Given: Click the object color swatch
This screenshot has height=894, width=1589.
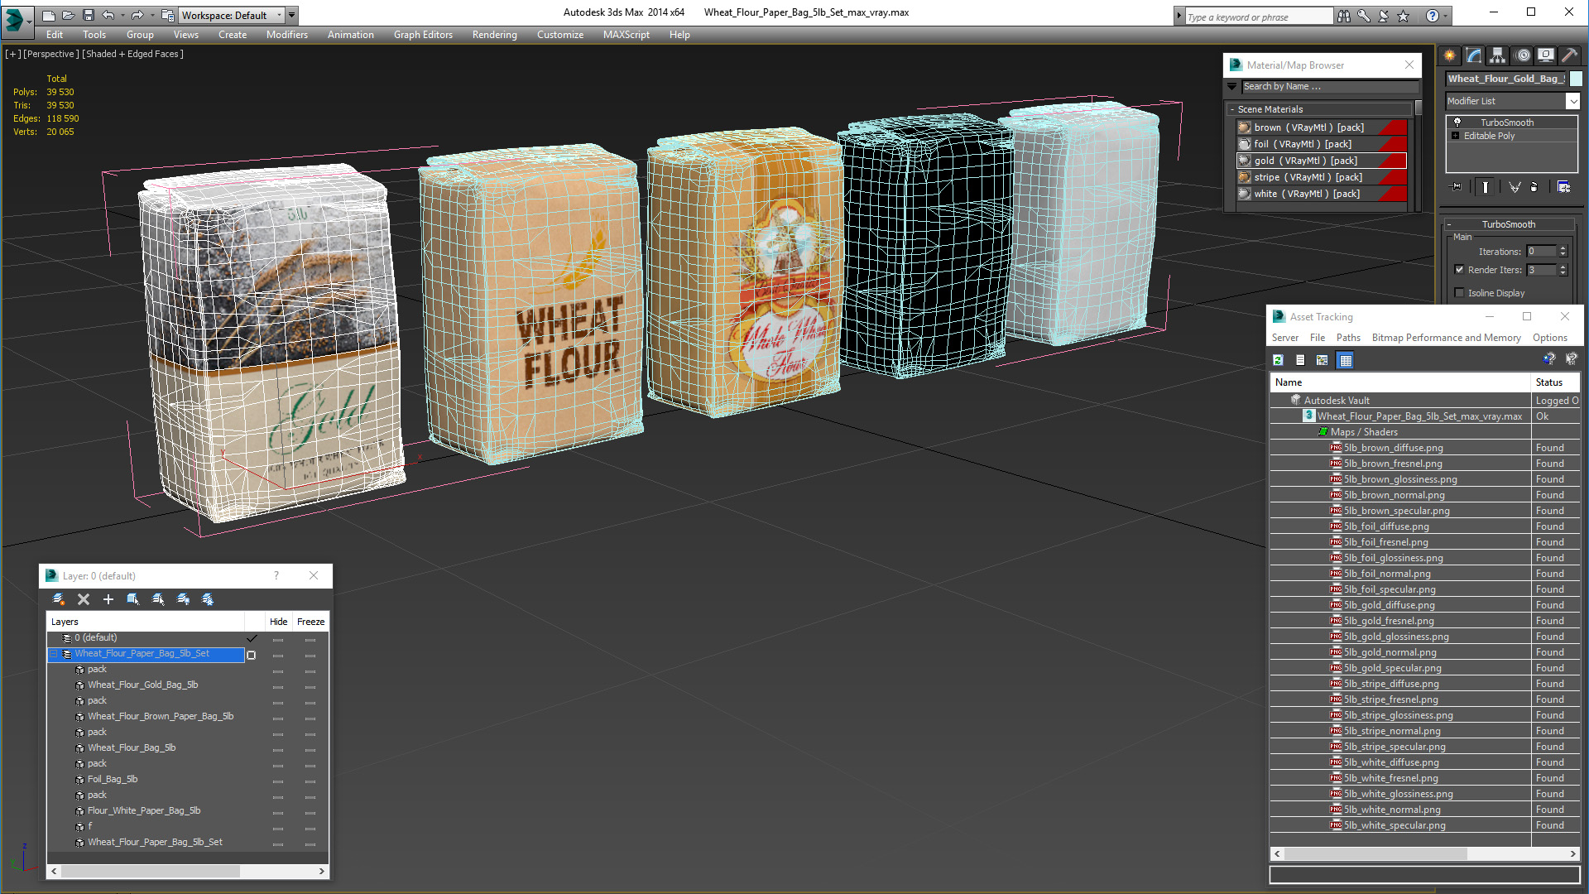Looking at the screenshot, I should click(x=1576, y=79).
